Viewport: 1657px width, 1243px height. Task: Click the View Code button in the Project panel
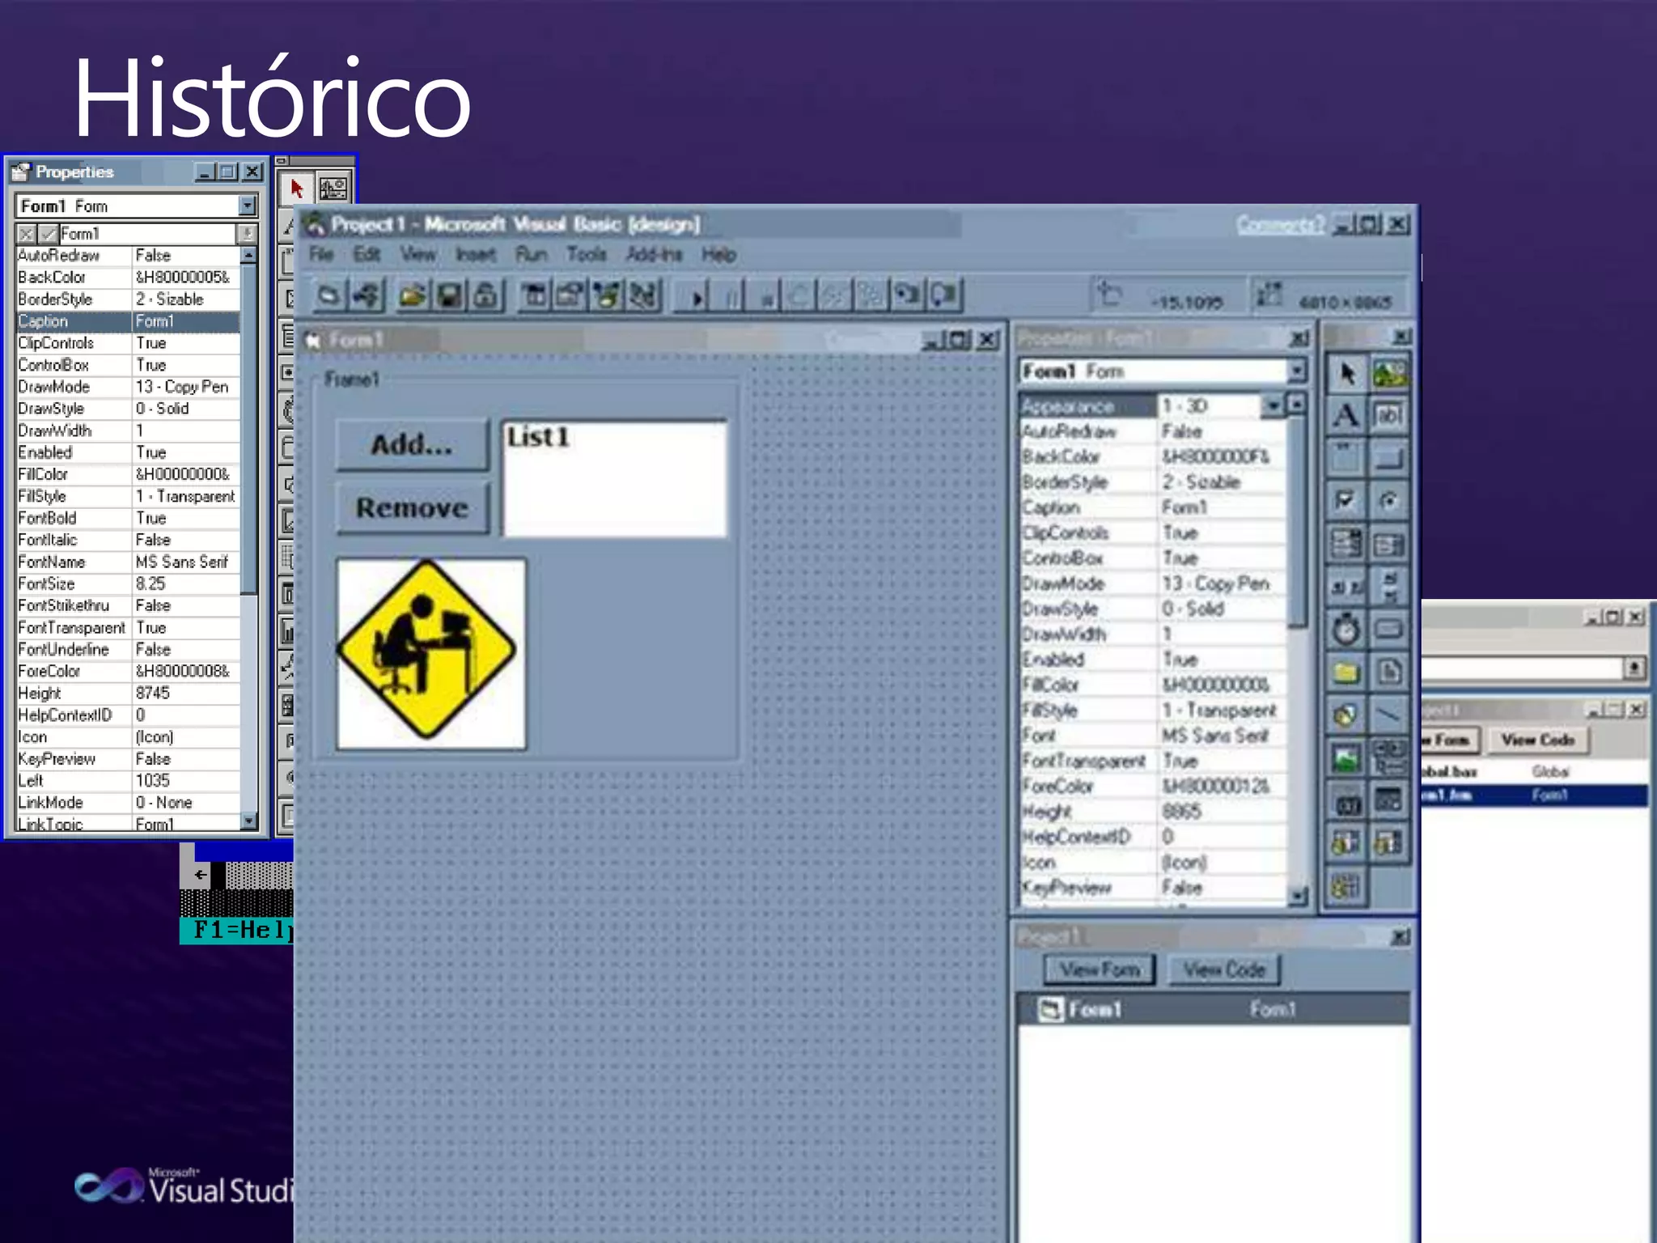point(1224,969)
